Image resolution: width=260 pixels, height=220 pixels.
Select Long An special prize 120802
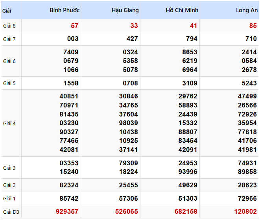(x=245, y=212)
